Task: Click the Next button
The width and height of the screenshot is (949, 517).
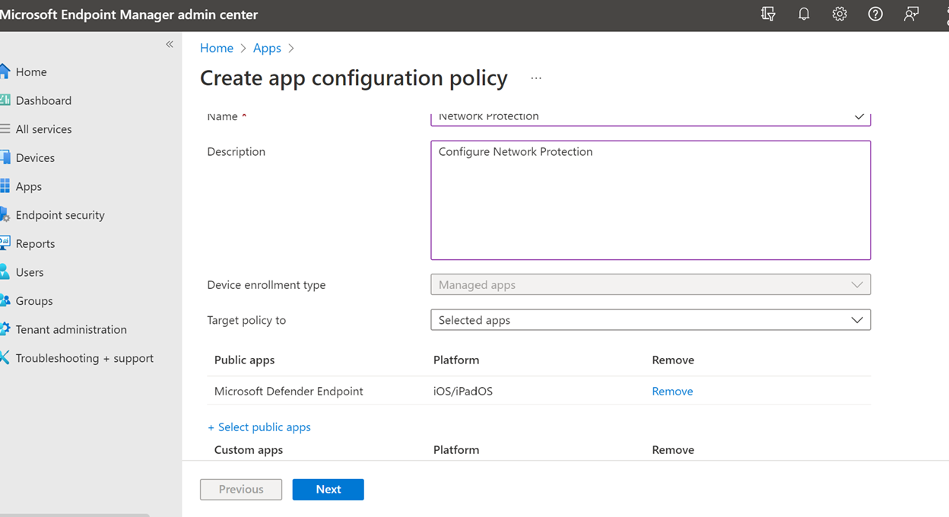Action: (x=328, y=490)
